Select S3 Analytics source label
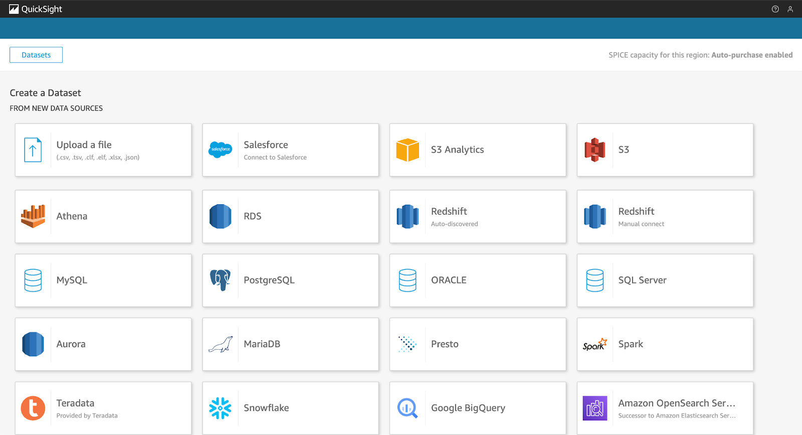 (x=457, y=150)
